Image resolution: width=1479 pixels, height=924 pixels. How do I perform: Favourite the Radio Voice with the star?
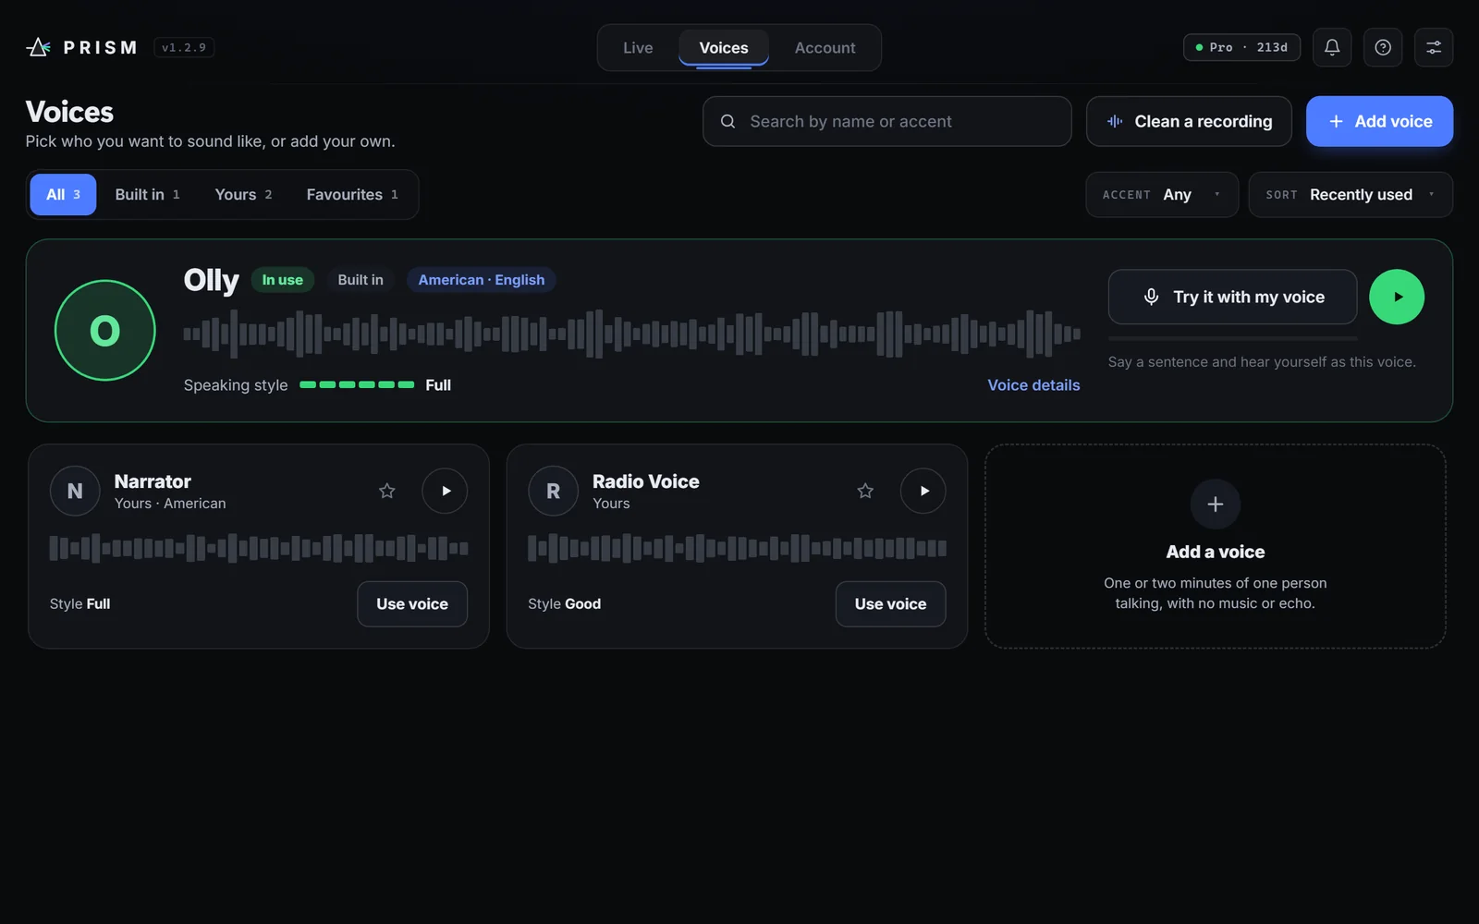tap(865, 491)
